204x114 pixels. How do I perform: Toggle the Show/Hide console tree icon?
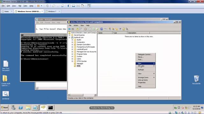tap(81, 29)
